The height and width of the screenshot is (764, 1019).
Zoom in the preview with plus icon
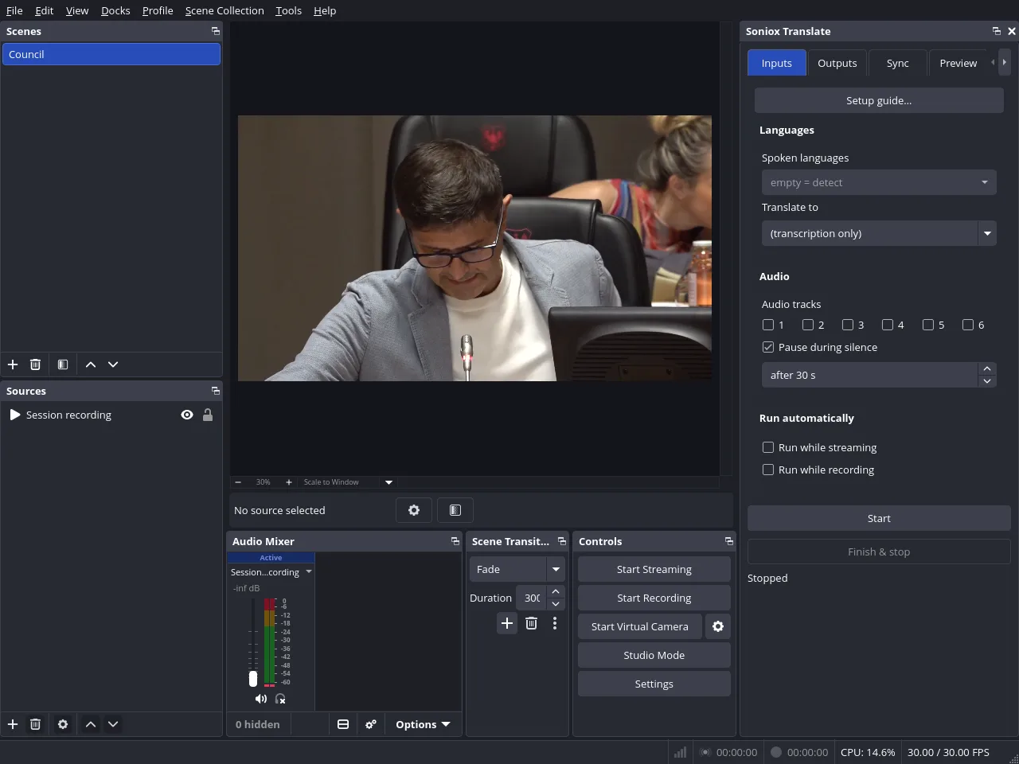click(x=289, y=482)
